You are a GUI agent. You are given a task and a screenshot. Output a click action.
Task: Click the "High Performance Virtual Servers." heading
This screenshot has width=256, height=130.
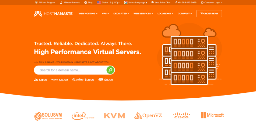pos(87,52)
